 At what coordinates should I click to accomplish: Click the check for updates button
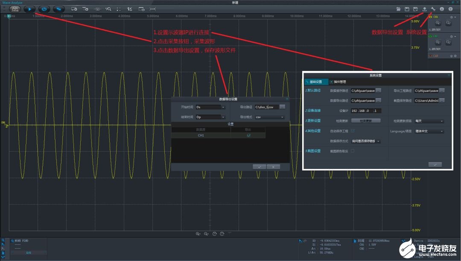[x=366, y=121]
